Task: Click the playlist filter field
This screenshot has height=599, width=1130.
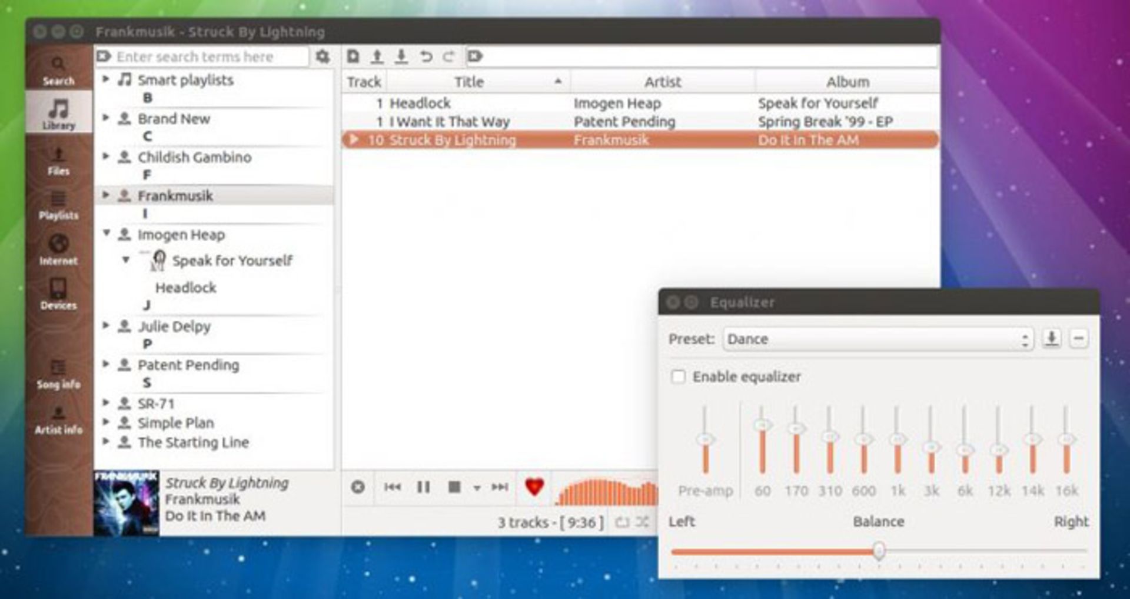Action: [702, 56]
